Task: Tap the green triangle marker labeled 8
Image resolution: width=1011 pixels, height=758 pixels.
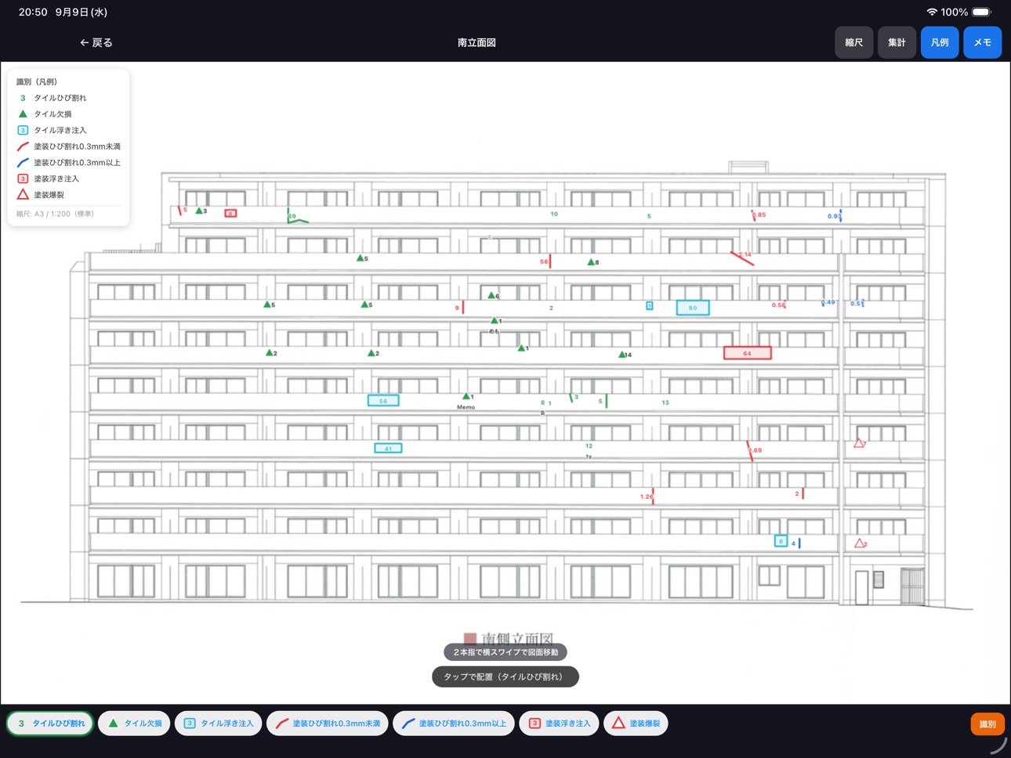Action: pyautogui.click(x=593, y=262)
